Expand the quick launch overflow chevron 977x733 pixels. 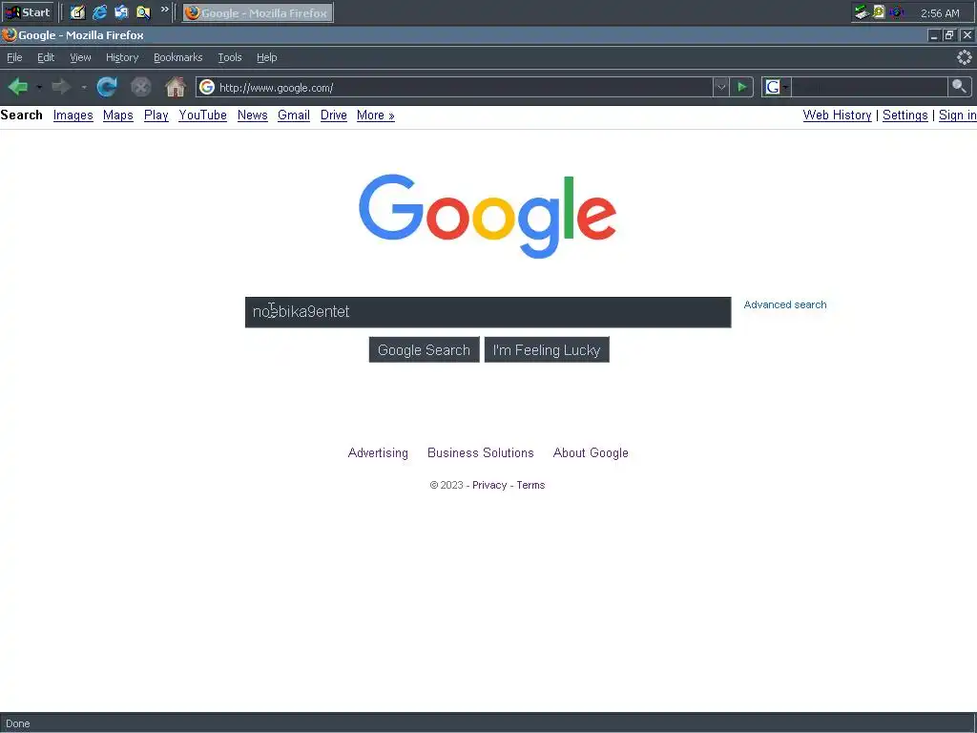point(164,10)
